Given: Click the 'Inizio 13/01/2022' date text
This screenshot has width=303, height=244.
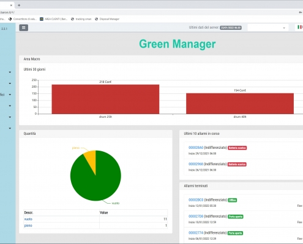Looking at the screenshot, I should (202, 206).
